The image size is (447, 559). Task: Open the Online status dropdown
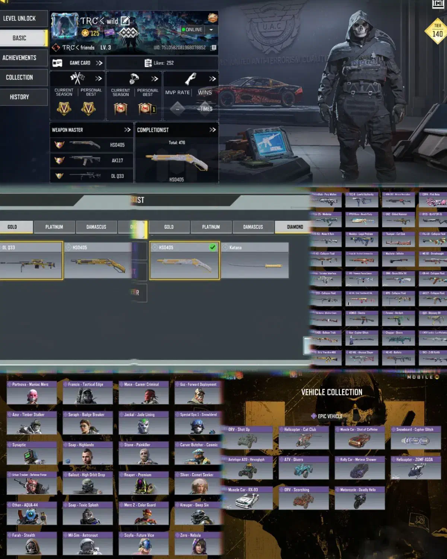click(211, 30)
